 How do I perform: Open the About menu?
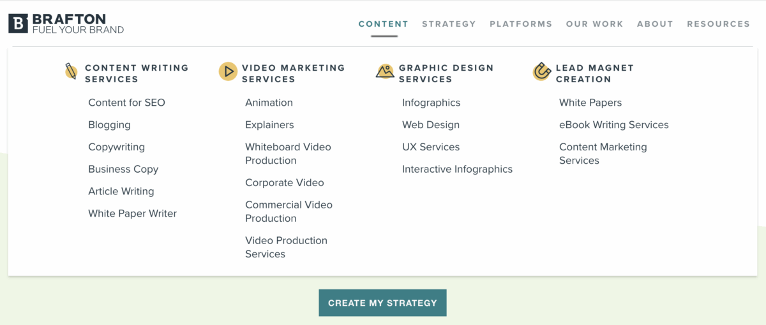click(x=655, y=24)
